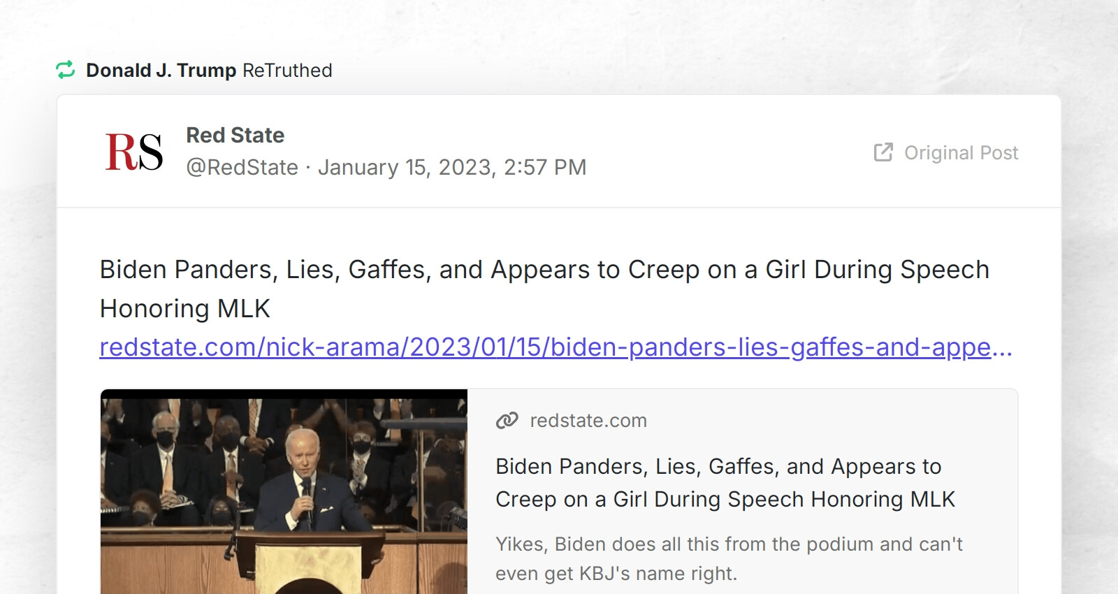Select the Red State display name
This screenshot has width=1118, height=594.
pos(234,135)
